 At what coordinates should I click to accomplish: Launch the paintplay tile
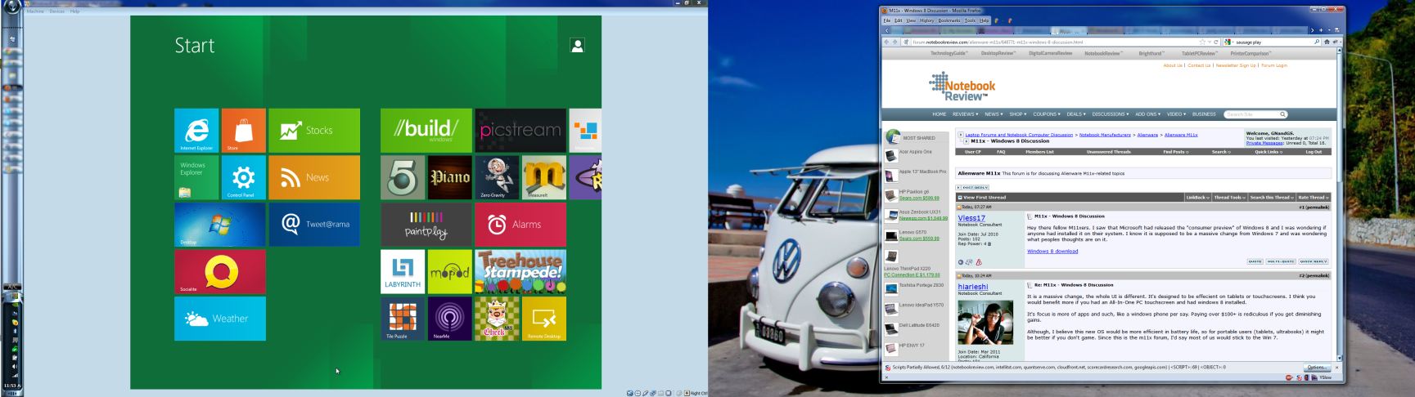point(426,225)
